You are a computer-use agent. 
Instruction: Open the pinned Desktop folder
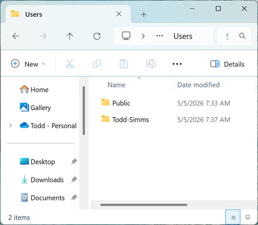(x=37, y=162)
